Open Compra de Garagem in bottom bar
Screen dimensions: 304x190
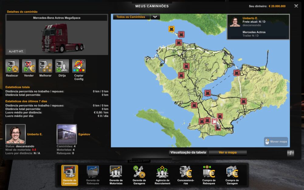[x=232, y=175]
